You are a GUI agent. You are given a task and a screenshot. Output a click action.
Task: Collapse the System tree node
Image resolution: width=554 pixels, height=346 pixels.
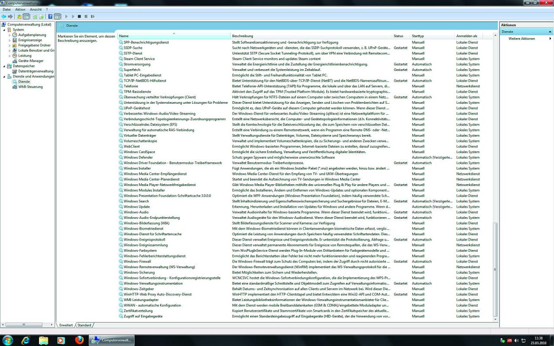[3, 30]
